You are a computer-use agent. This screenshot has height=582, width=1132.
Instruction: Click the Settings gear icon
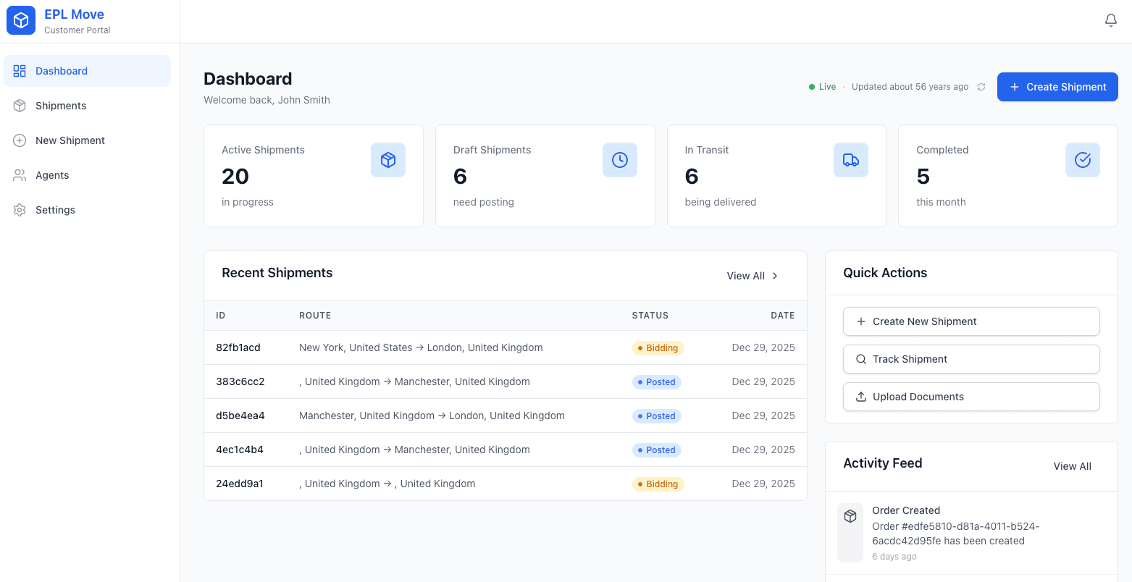[x=19, y=209]
